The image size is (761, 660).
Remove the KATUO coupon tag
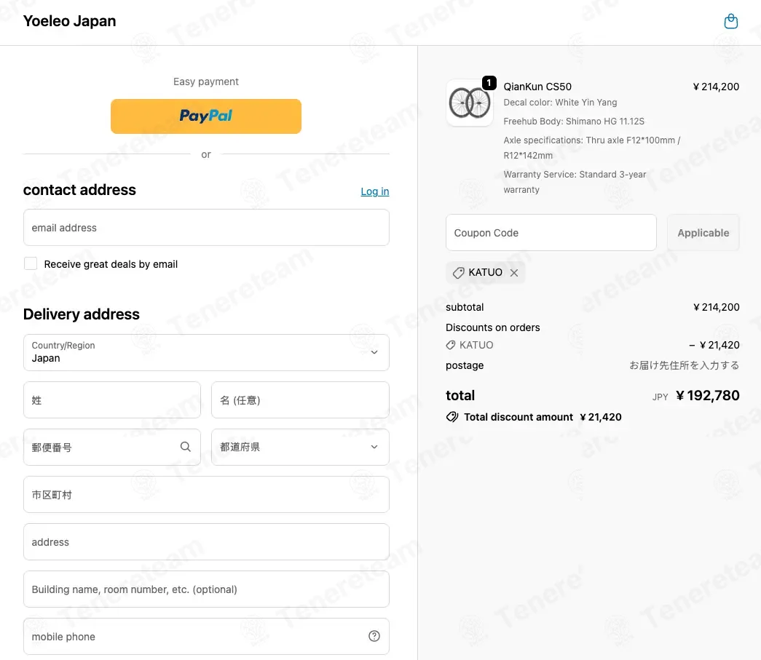point(514,273)
